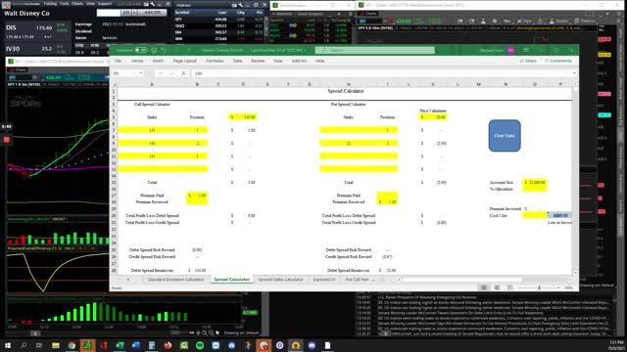Open Firefox from the taskbar
The image size is (627, 352).
pyautogui.click(x=168, y=345)
